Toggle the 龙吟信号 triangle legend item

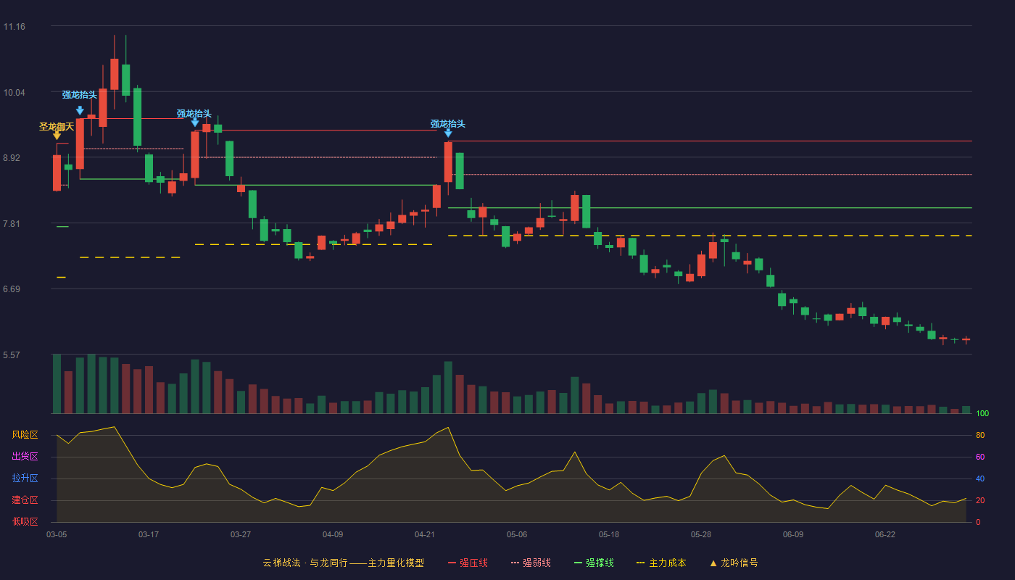(x=733, y=563)
